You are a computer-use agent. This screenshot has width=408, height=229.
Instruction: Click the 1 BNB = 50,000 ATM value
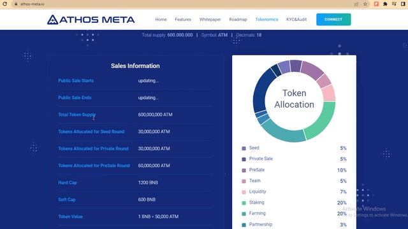click(x=158, y=216)
